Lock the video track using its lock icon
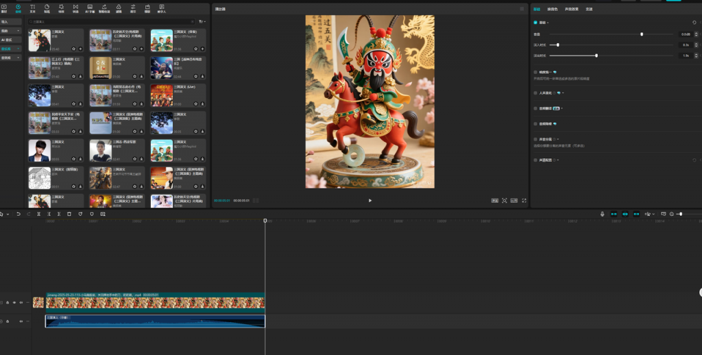 (x=7, y=303)
